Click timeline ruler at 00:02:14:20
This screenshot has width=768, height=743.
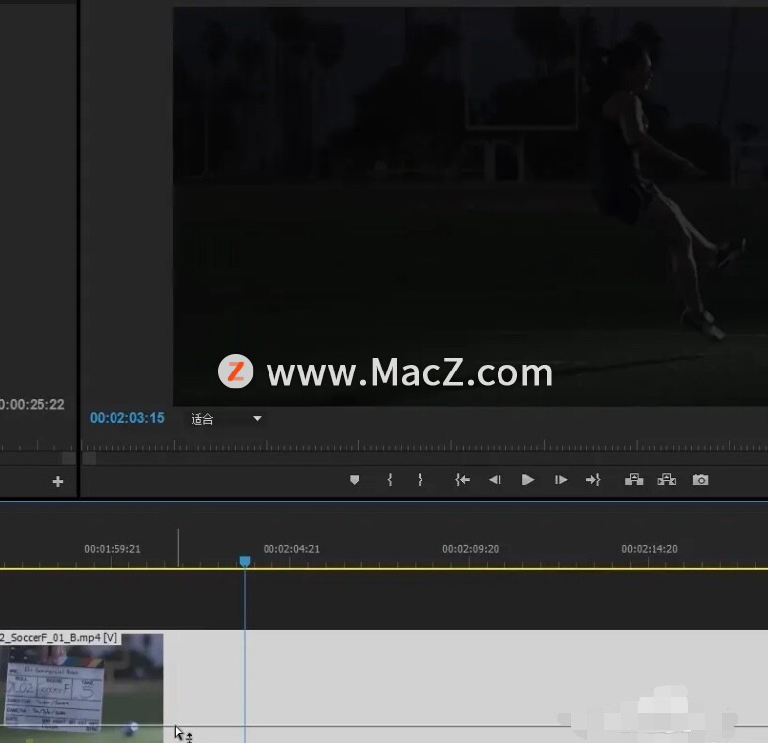(650, 549)
